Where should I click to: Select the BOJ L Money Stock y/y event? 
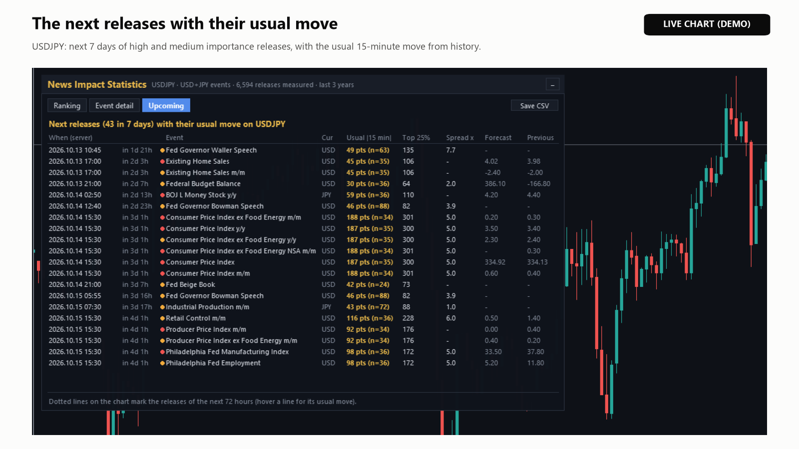point(201,195)
